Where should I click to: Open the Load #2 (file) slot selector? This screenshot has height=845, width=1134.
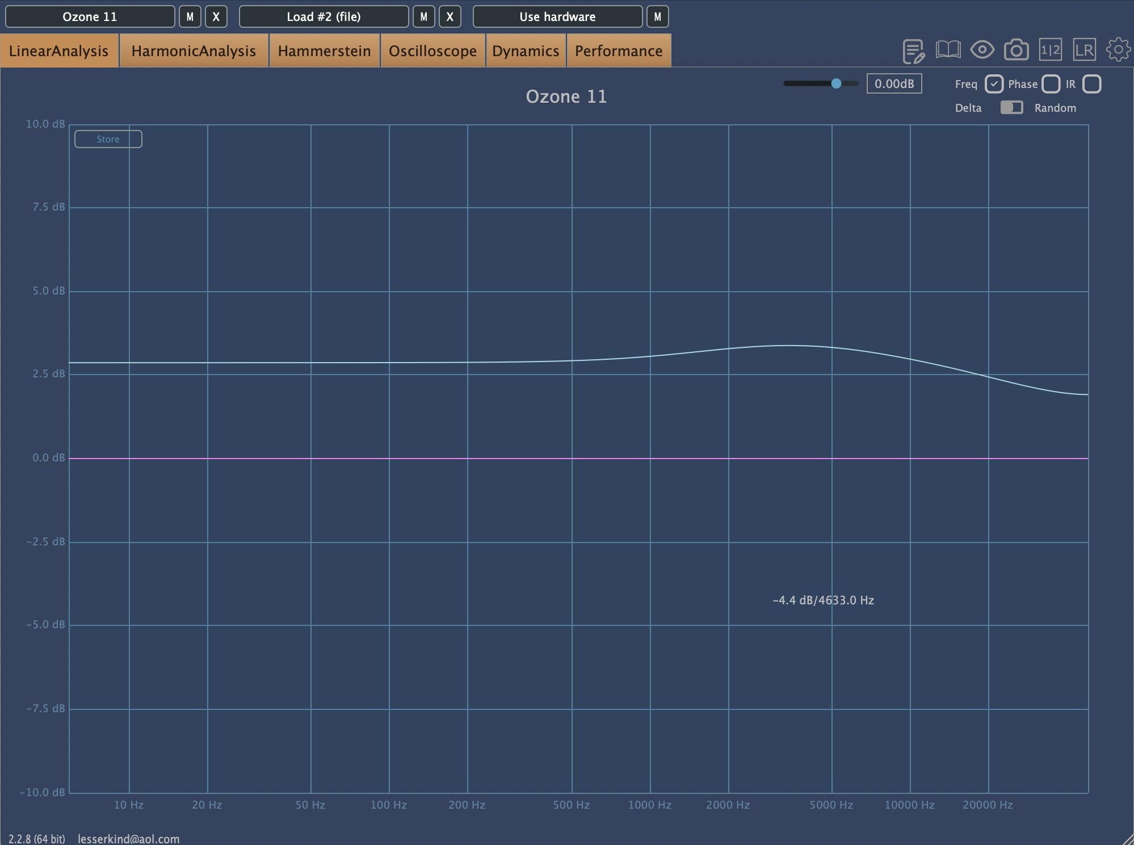click(x=324, y=16)
